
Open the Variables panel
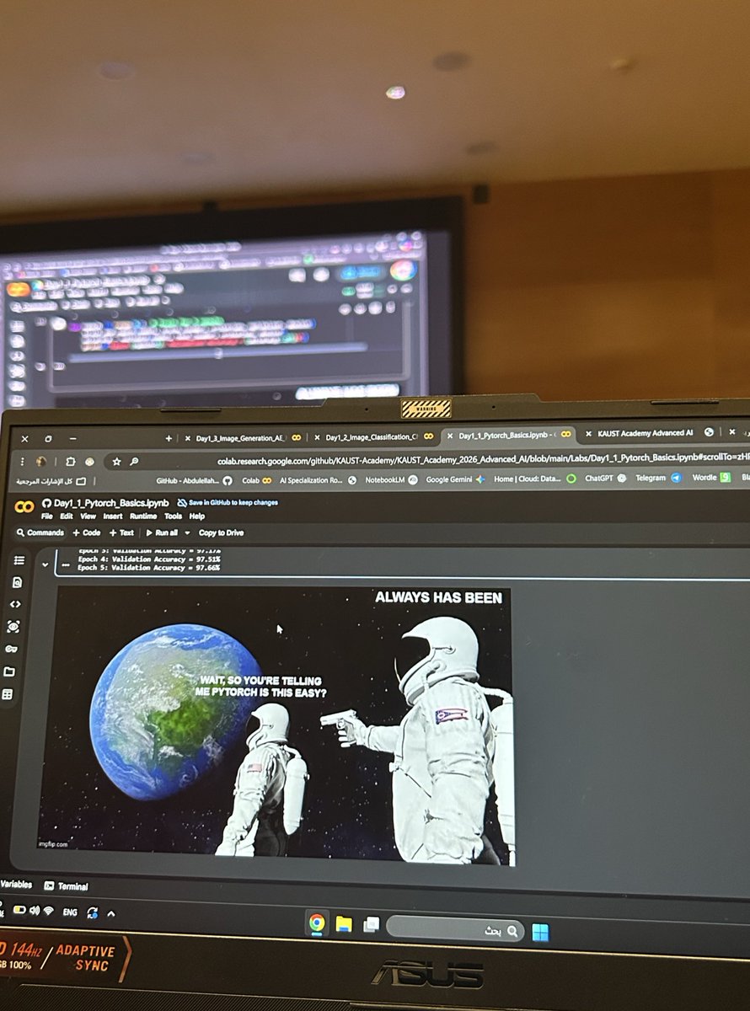point(16,885)
